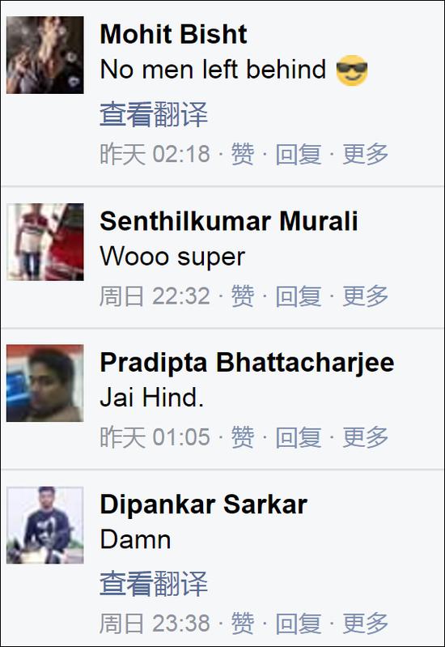Reply (回复) to Mohit Bisht's comment

click(x=299, y=154)
